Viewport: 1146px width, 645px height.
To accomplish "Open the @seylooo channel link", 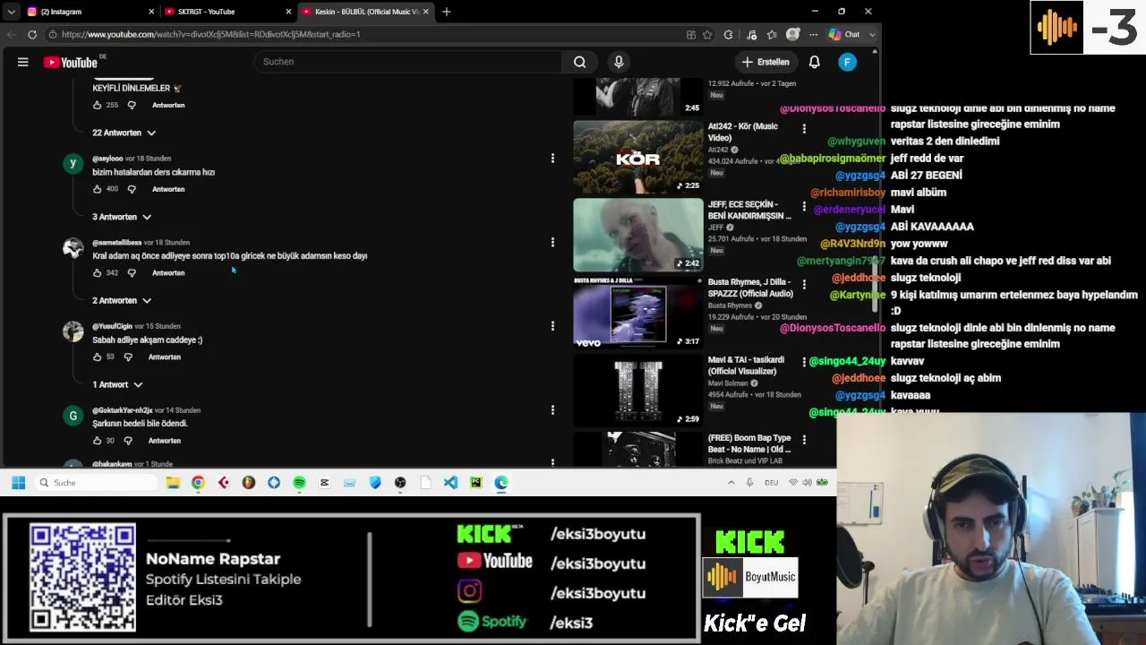I will point(107,159).
